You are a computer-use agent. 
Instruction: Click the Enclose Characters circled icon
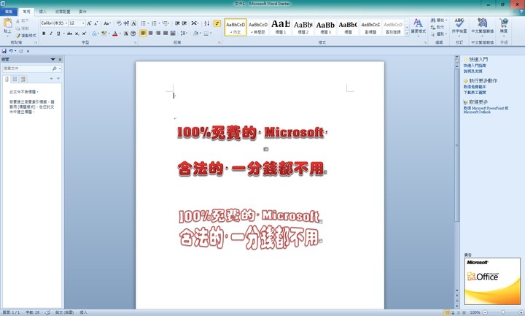(x=133, y=34)
